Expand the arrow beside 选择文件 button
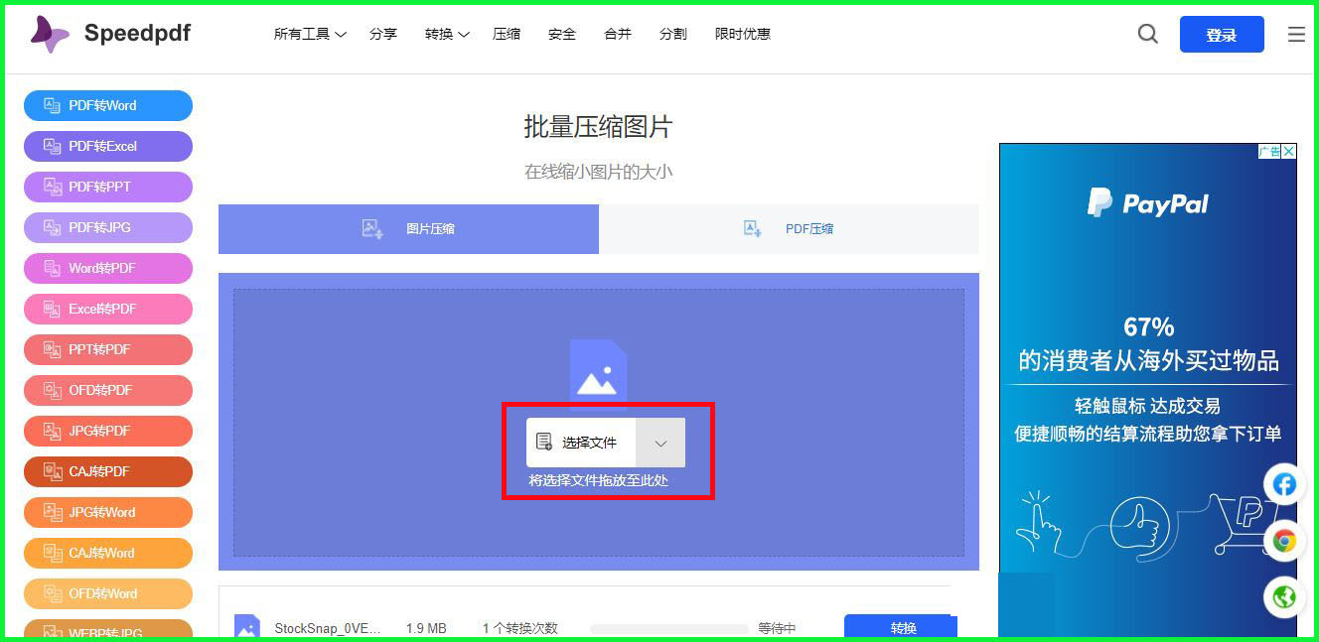The width and height of the screenshot is (1319, 642). point(660,443)
